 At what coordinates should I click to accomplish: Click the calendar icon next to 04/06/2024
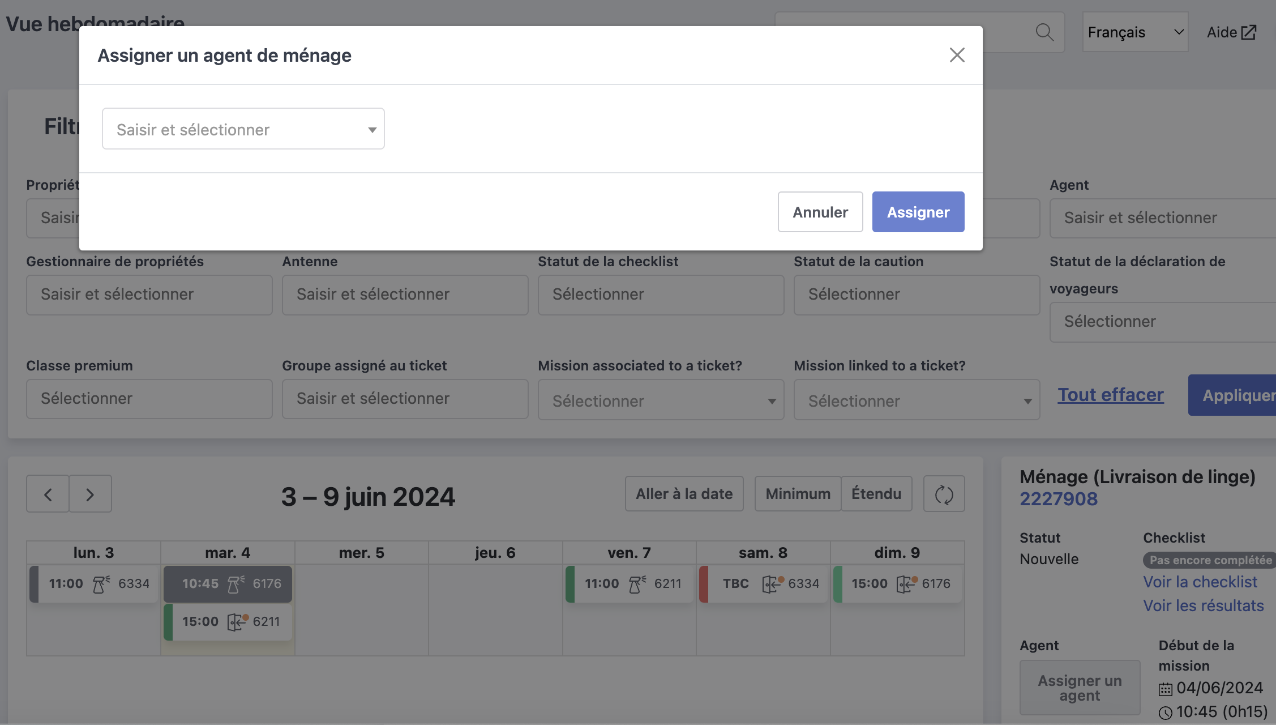pos(1166,689)
